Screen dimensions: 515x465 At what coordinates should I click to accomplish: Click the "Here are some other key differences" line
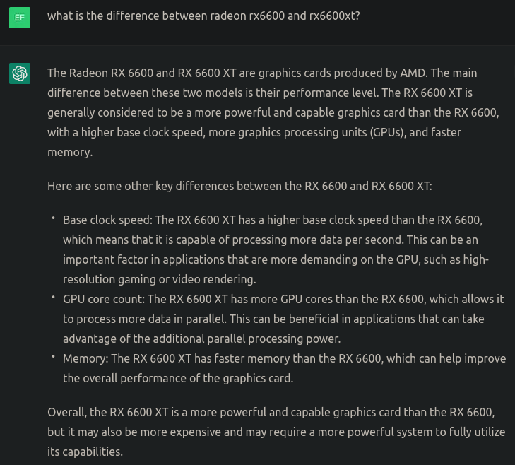(x=239, y=186)
